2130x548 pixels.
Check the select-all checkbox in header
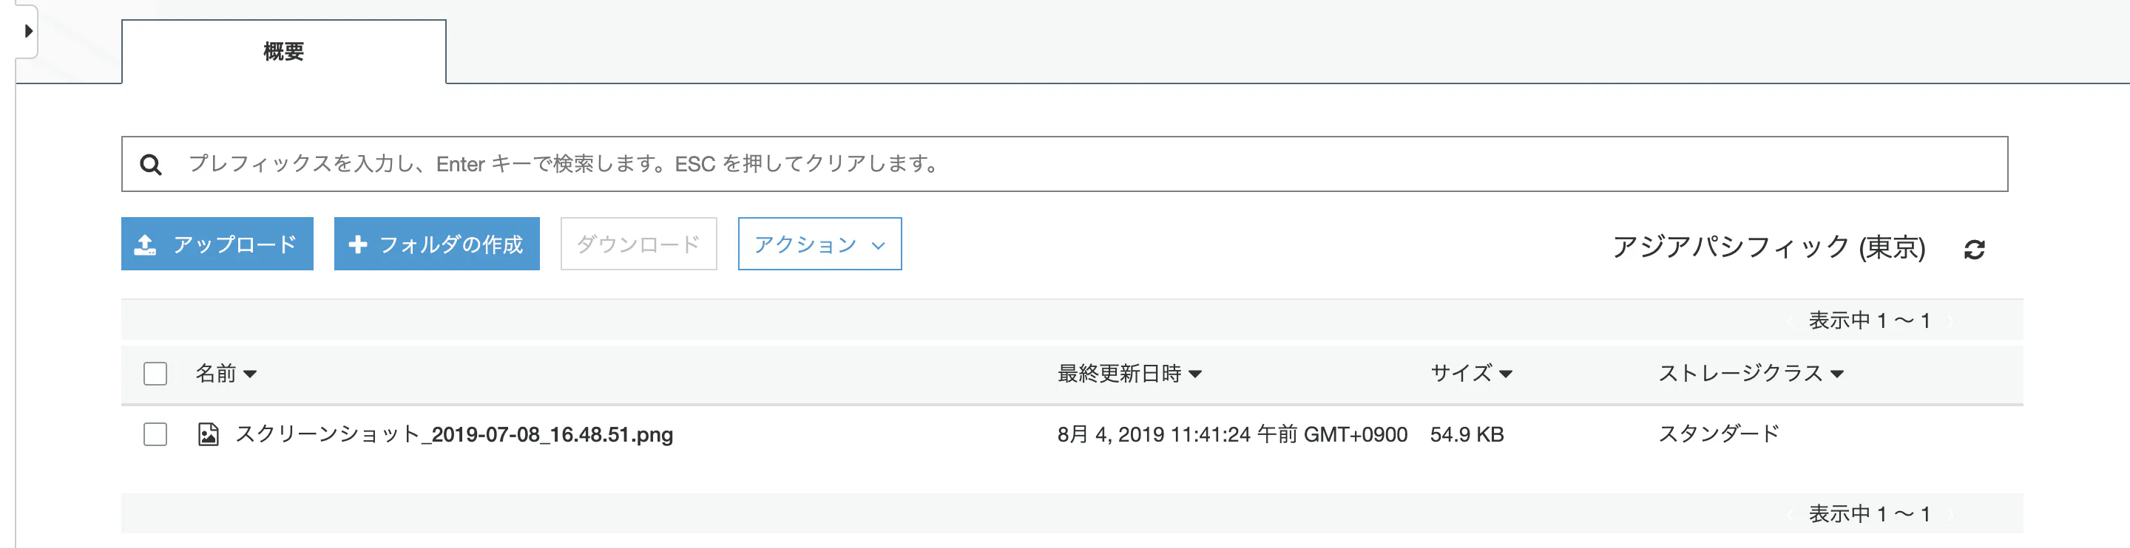[x=155, y=374]
